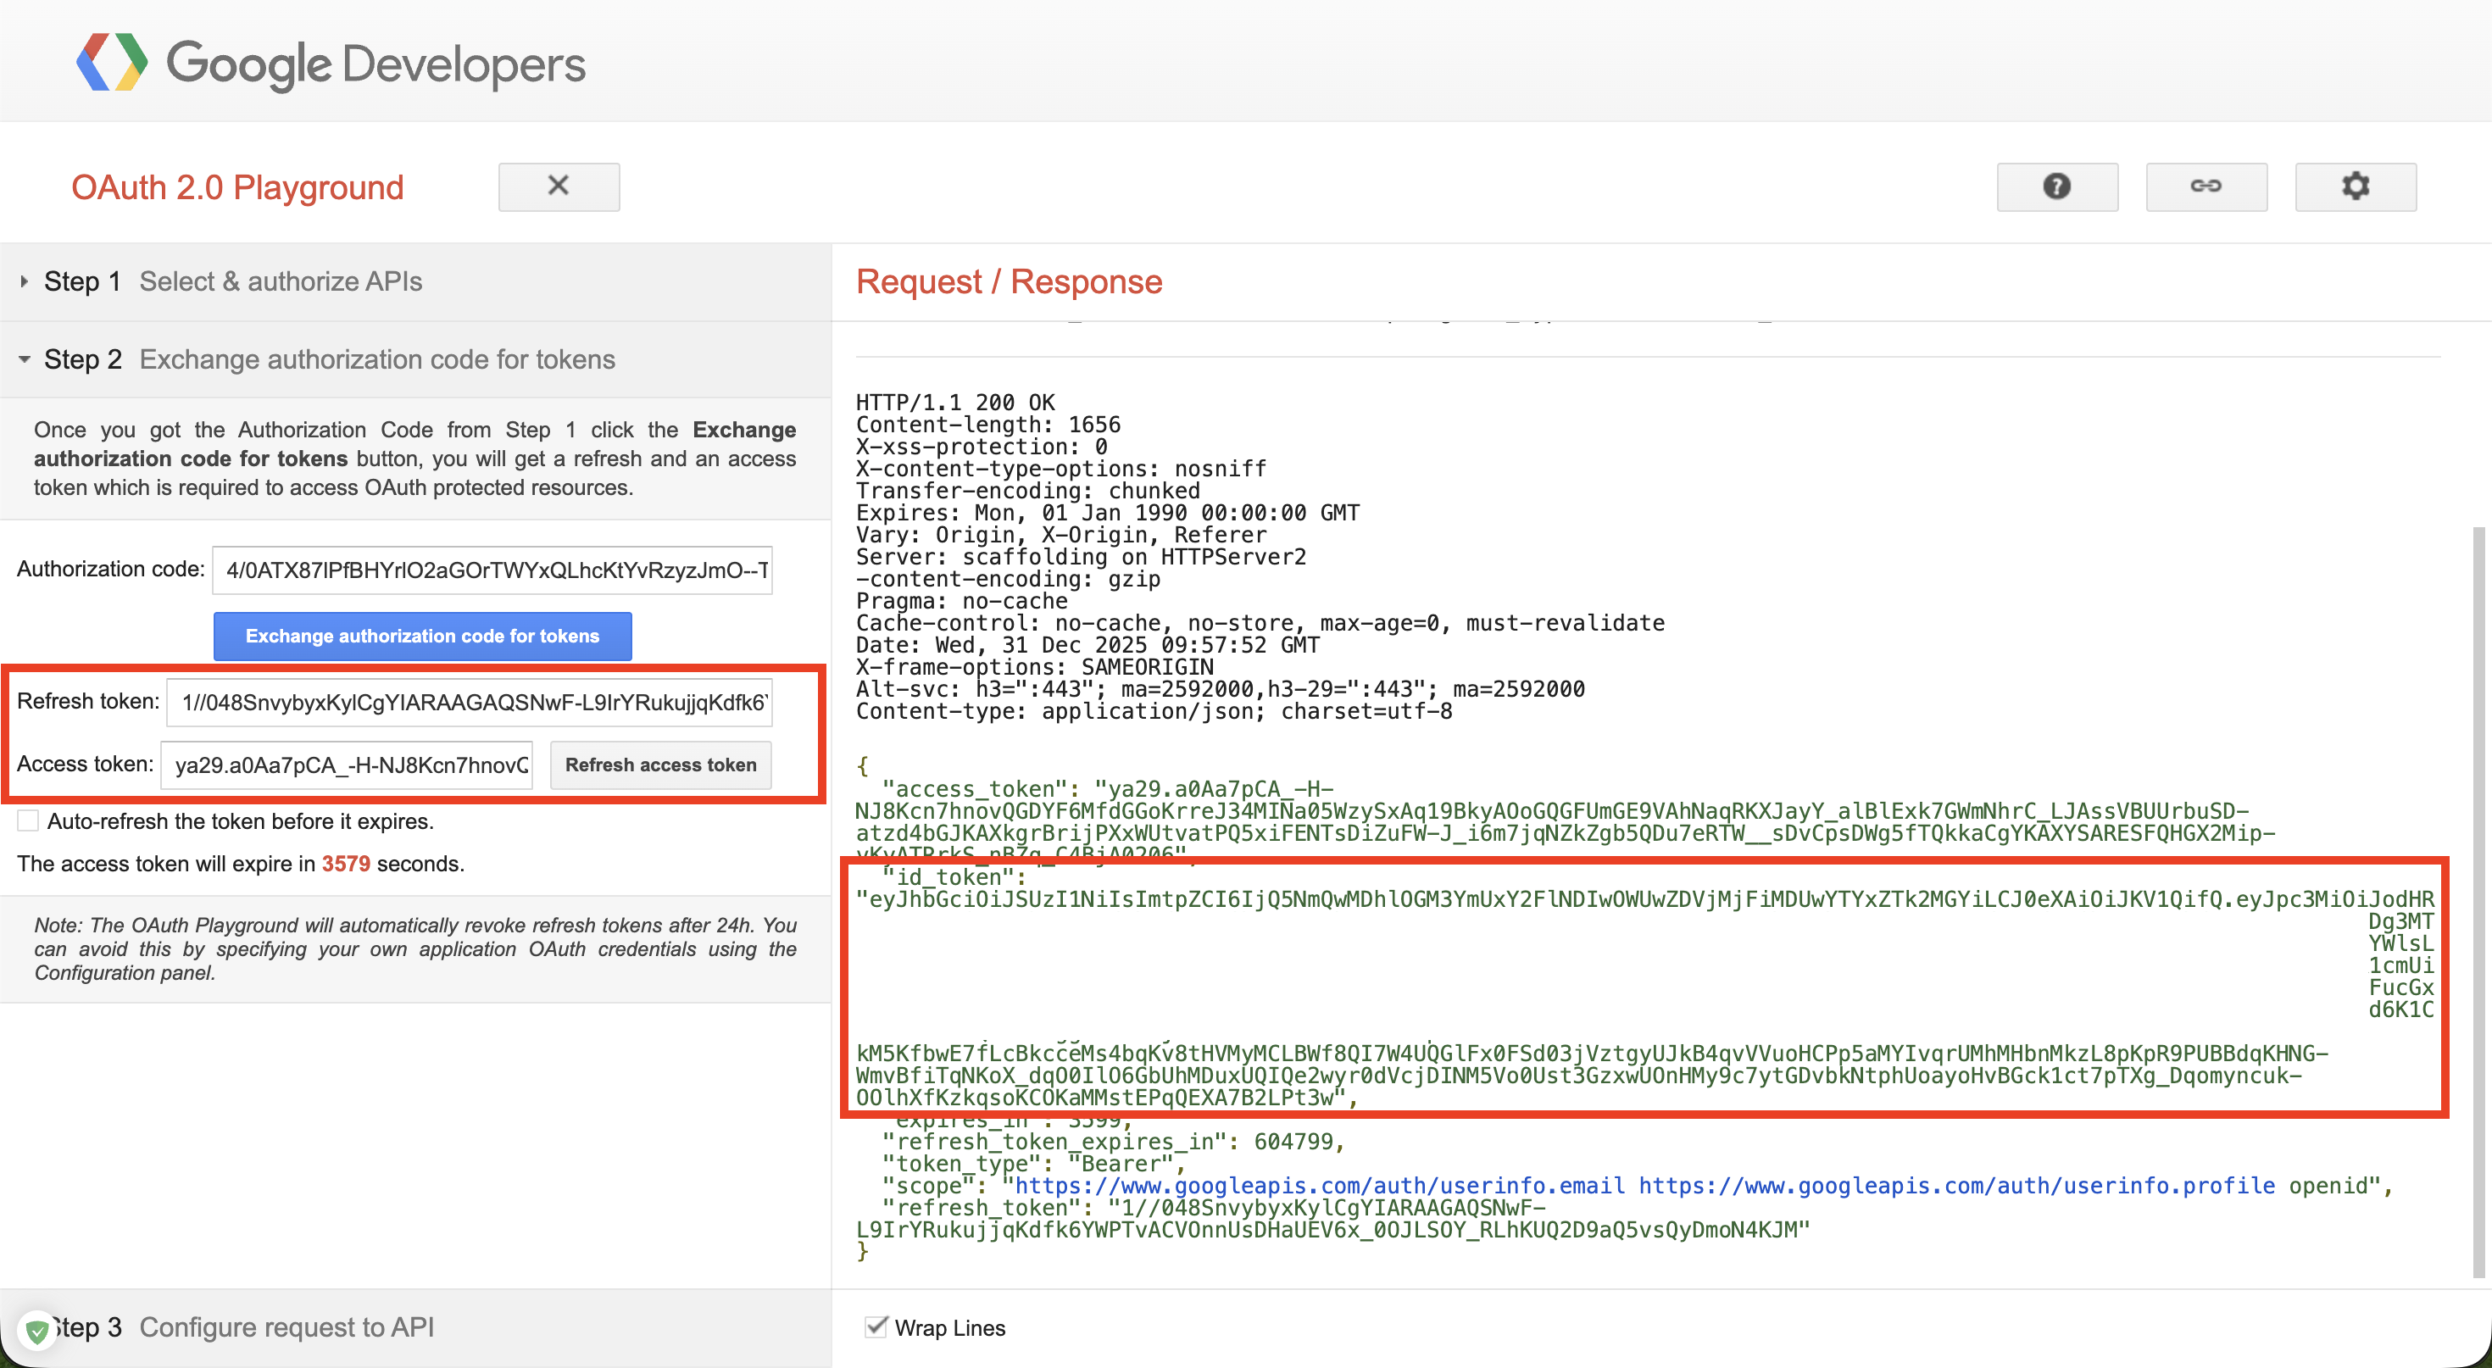Disable the Wrap Lines option
2492x1368 pixels.
pos(876,1327)
